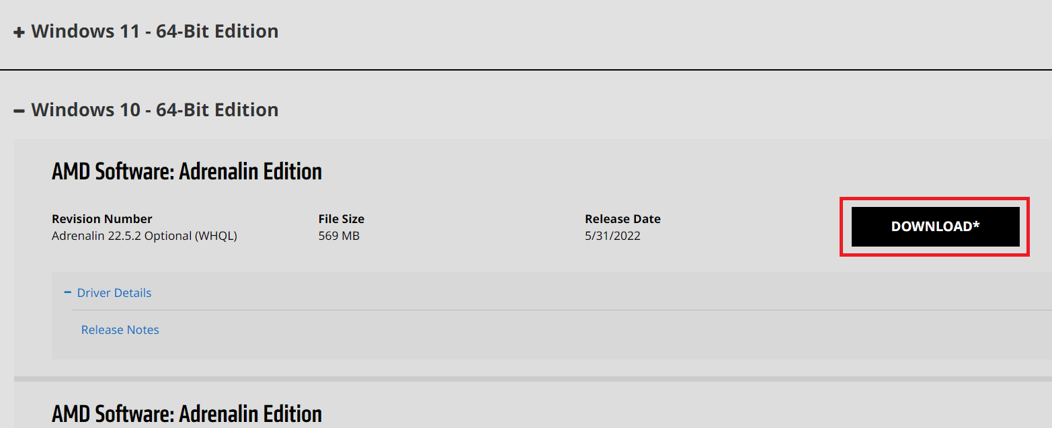Click the gray band separating the two driver entries
The width and height of the screenshot is (1052, 428).
click(x=533, y=379)
